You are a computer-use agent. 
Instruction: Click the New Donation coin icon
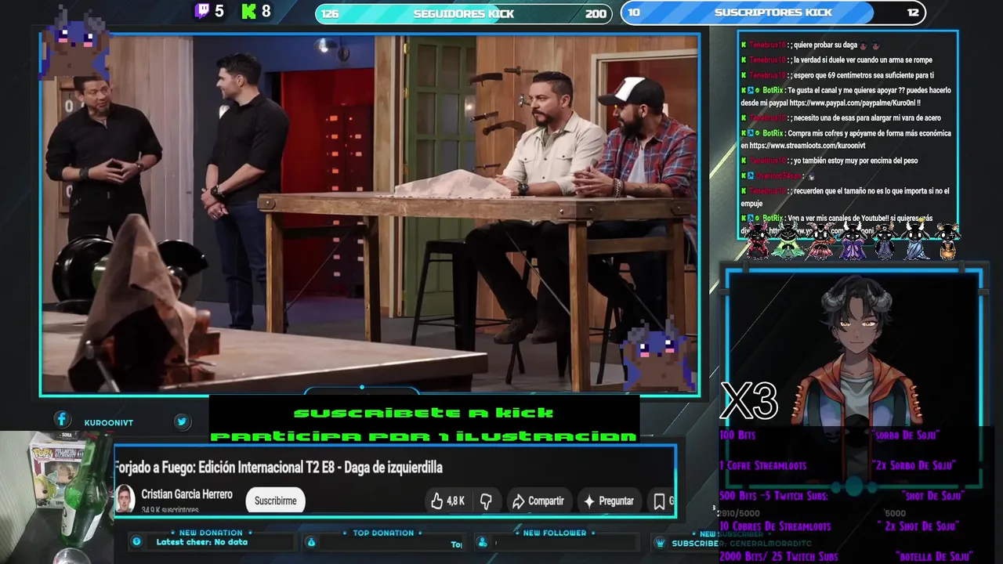coord(136,541)
